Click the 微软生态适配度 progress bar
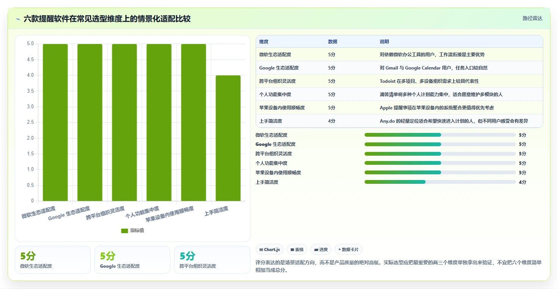 440,135
